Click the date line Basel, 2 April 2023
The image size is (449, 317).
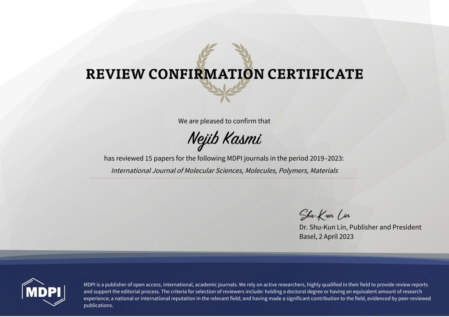click(x=326, y=236)
